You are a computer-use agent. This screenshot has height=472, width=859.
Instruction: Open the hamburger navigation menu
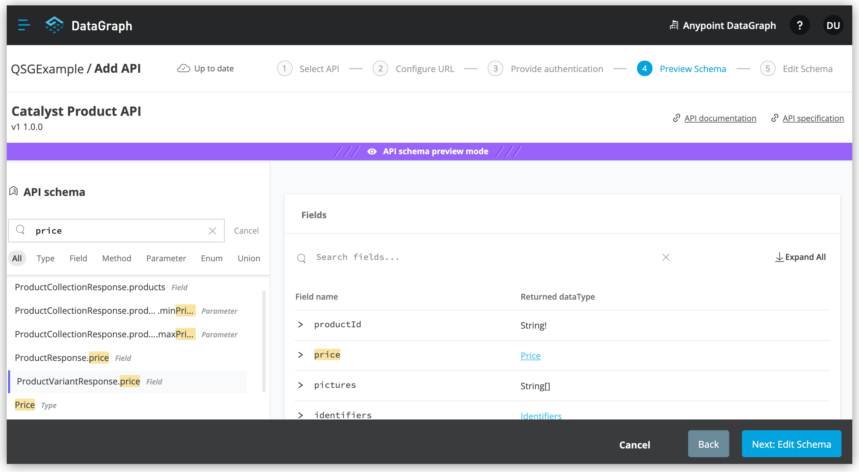coord(24,25)
